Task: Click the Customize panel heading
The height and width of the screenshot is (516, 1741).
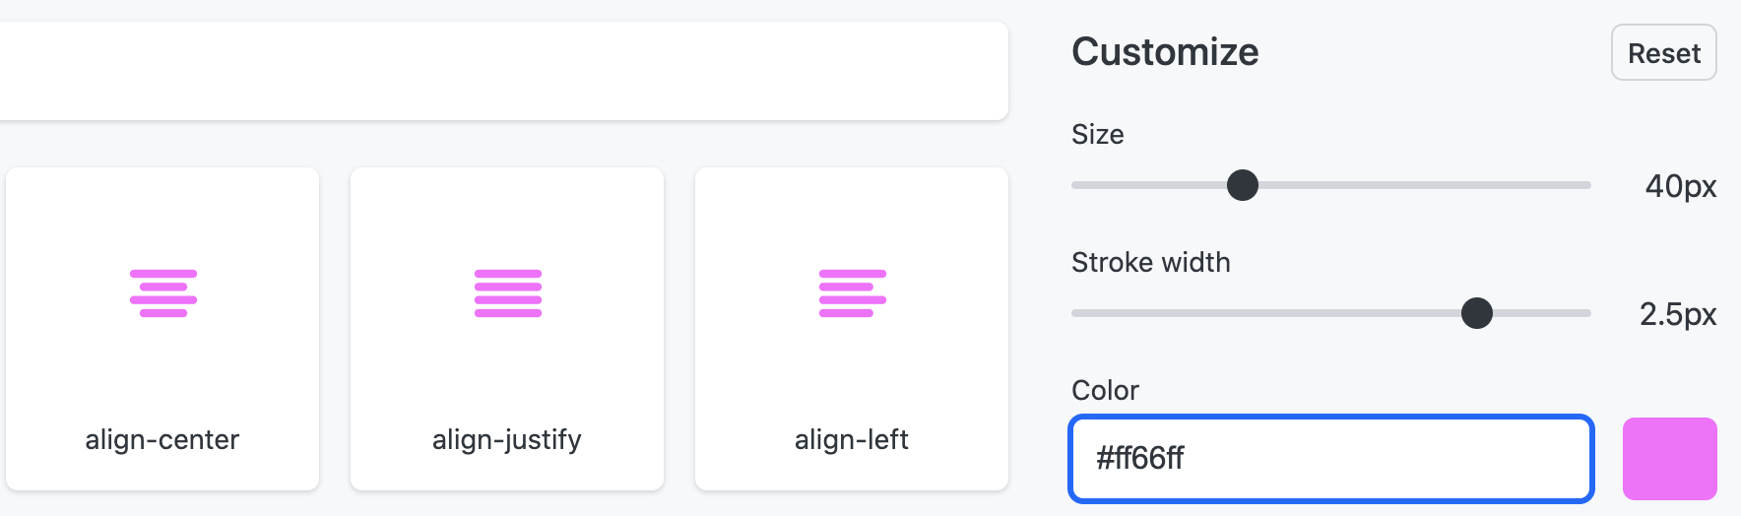Action: pyautogui.click(x=1165, y=52)
